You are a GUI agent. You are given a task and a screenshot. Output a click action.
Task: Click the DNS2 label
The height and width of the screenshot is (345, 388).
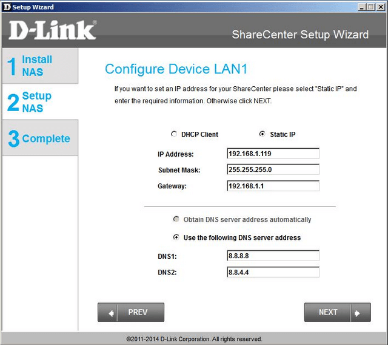point(167,272)
